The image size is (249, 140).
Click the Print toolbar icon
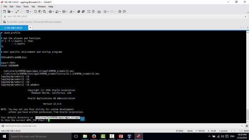[50, 12]
